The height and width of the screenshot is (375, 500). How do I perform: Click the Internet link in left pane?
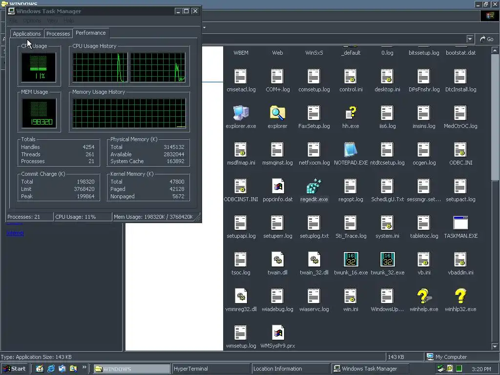15,233
